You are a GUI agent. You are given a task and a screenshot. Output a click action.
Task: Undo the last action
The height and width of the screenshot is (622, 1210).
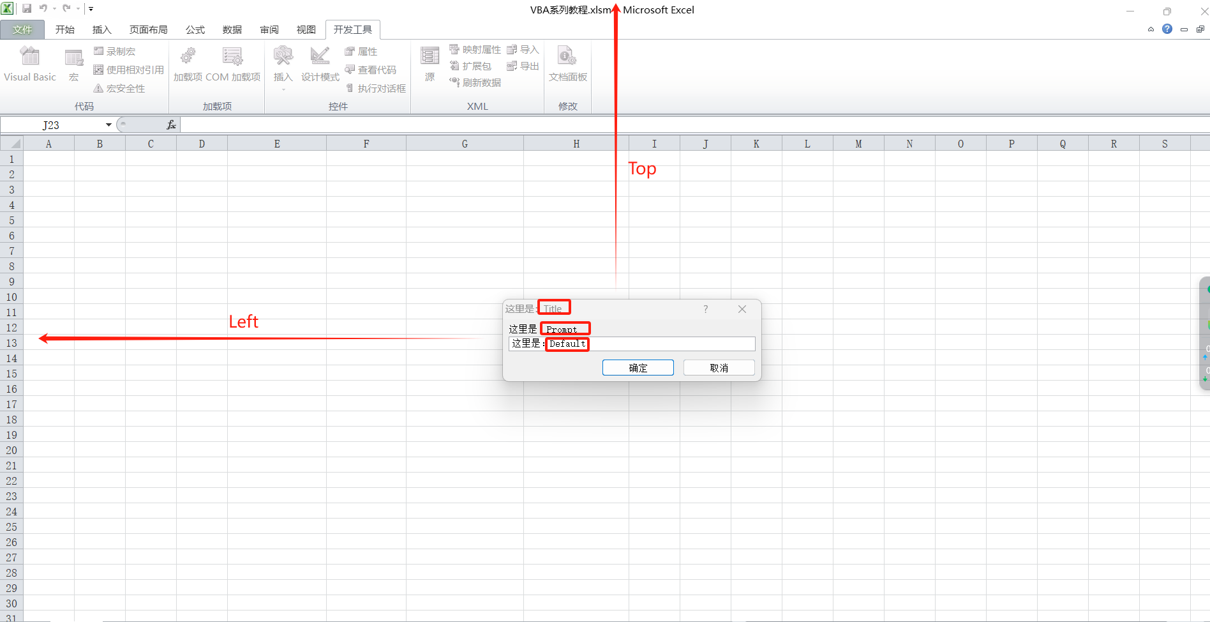(x=43, y=8)
